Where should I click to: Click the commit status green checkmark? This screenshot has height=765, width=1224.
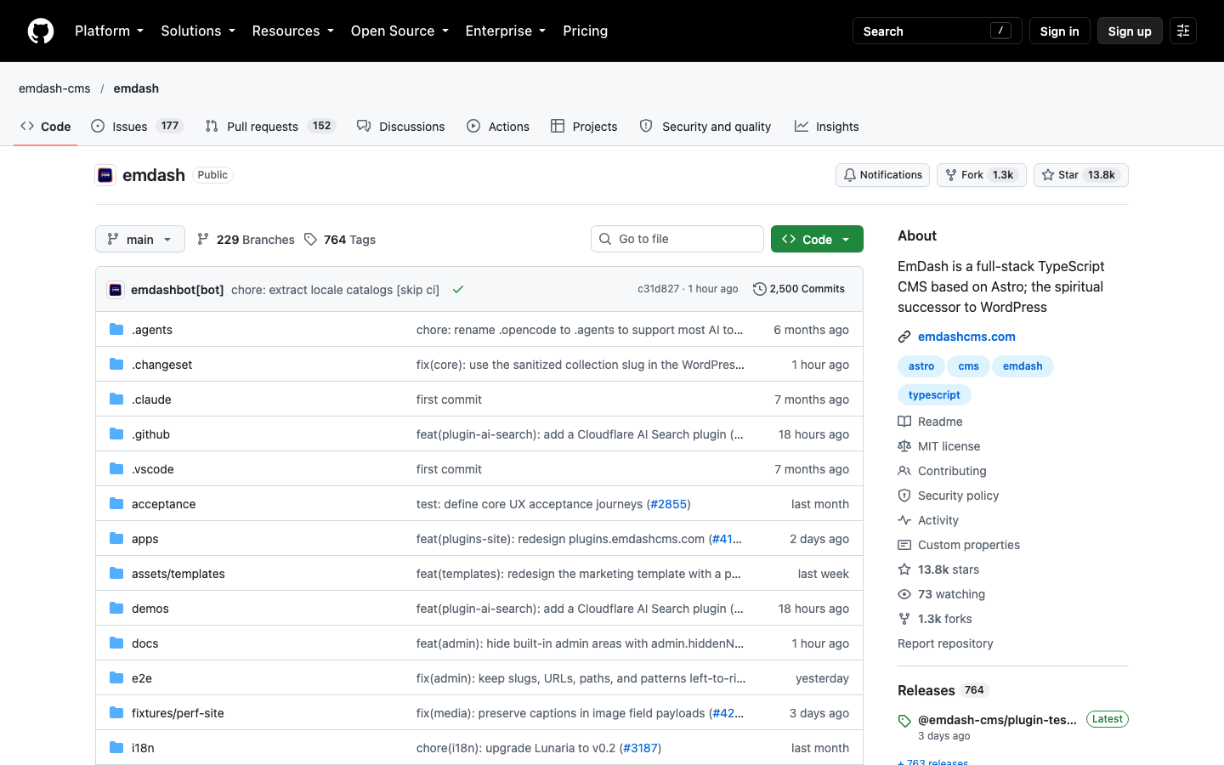coord(458,290)
